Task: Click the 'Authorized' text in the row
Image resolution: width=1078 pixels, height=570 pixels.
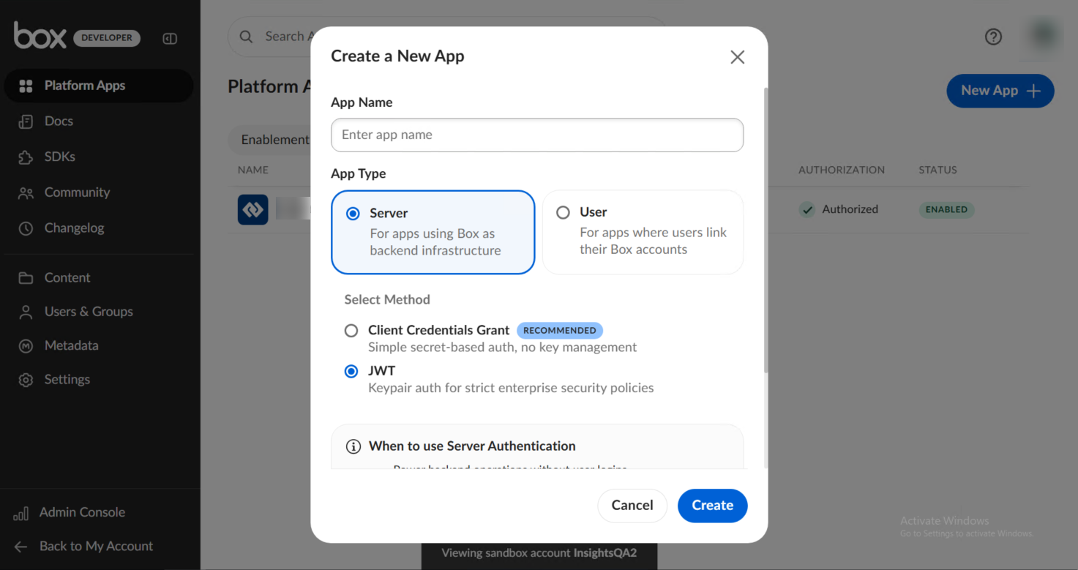Action: point(850,209)
